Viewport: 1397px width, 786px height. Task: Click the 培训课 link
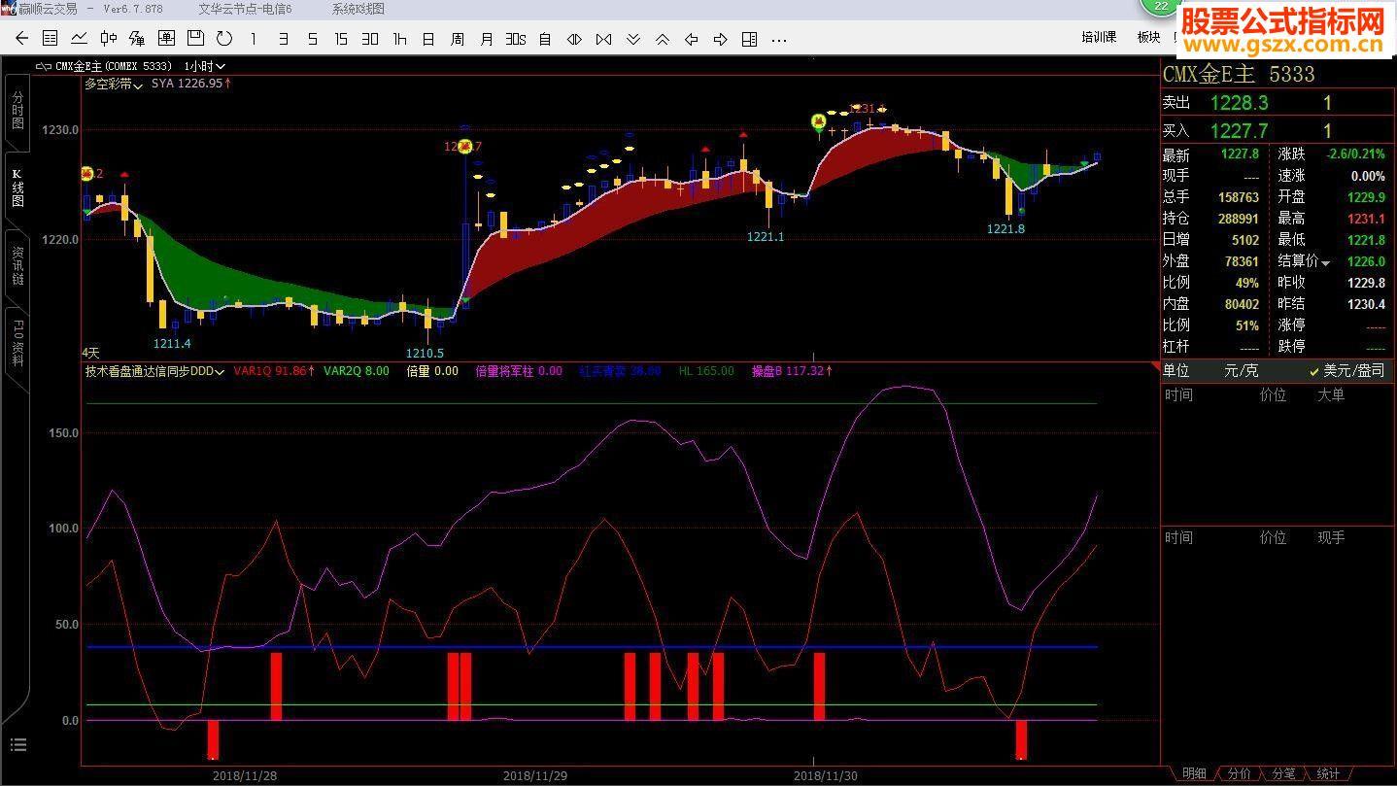point(1099,37)
